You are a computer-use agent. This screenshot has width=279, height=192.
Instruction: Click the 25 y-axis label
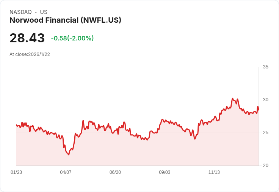[265, 133]
